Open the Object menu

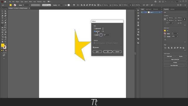pyautogui.click(x=17, y=2)
